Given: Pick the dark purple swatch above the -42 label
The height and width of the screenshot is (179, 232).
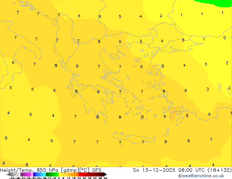Looking at the screenshot, I should click(x=22, y=175).
